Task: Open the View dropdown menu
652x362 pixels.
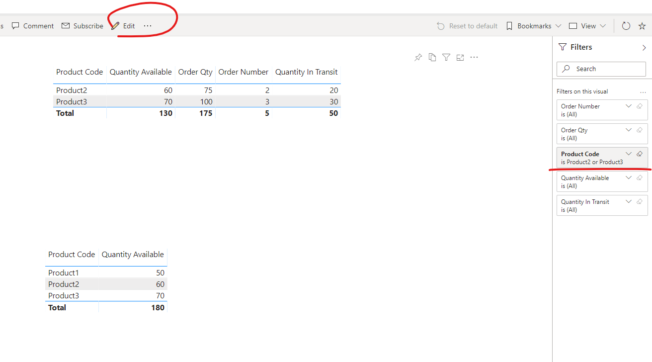Action: tap(587, 26)
